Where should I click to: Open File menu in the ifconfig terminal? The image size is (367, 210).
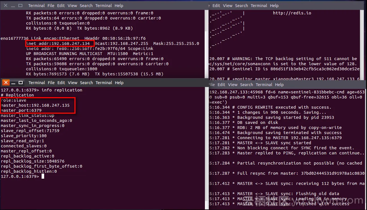click(51, 6)
